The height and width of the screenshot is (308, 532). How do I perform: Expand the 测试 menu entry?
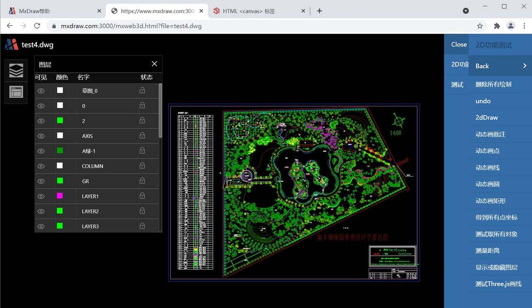pyautogui.click(x=457, y=84)
